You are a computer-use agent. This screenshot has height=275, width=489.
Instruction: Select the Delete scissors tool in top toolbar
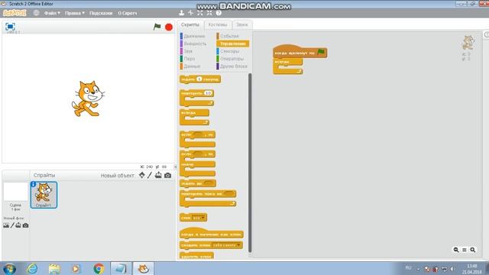tap(190, 13)
